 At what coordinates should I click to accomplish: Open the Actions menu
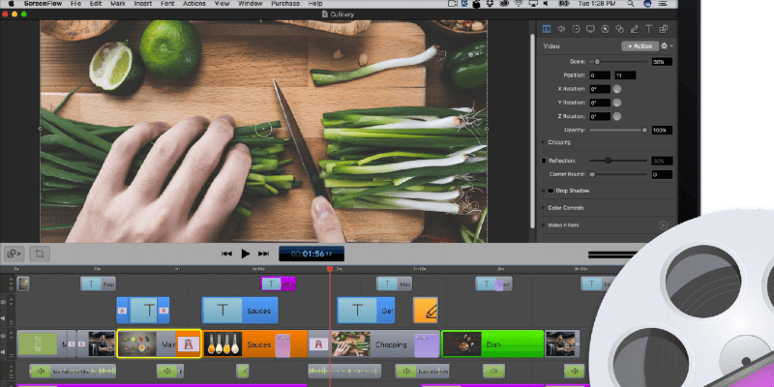tap(193, 5)
